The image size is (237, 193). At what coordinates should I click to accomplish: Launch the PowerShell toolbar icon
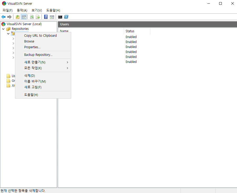point(66,17)
